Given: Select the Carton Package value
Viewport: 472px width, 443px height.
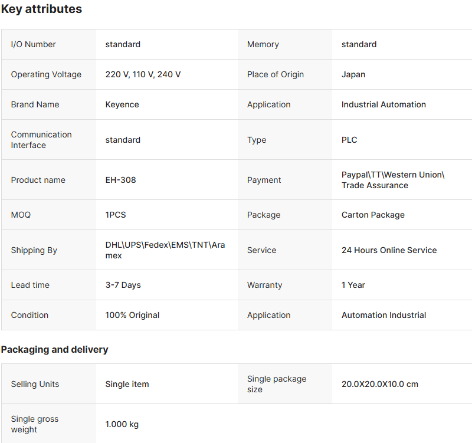Looking at the screenshot, I should tap(373, 215).
